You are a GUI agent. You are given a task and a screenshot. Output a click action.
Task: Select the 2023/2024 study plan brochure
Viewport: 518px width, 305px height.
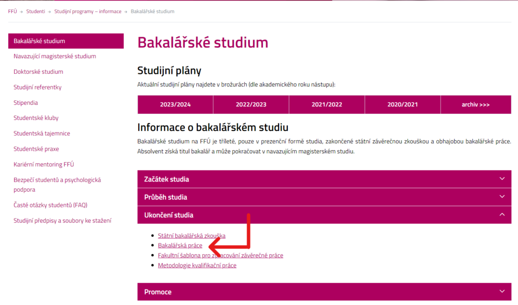click(x=175, y=104)
